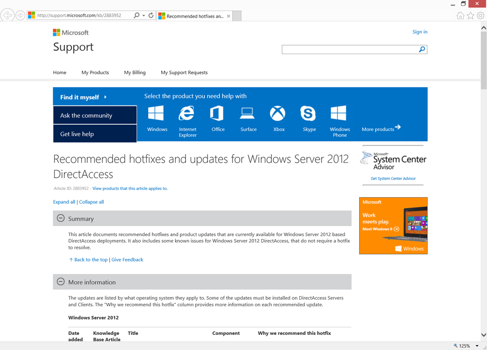
Task: Click the browser Forward arrow button
Action: [x=20, y=15]
